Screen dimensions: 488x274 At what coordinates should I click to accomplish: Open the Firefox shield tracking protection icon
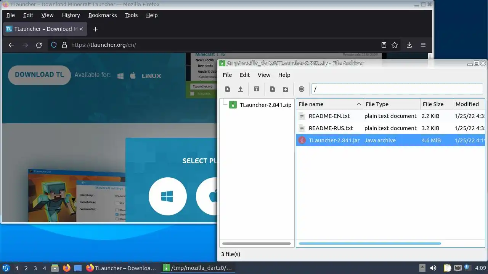pos(54,45)
